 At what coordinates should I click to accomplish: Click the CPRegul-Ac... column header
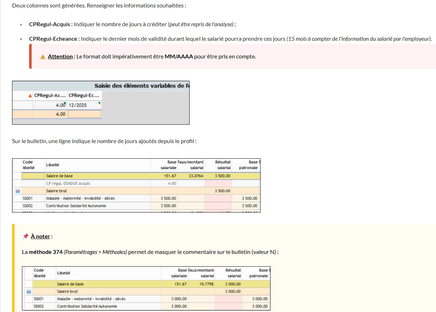[50, 96]
